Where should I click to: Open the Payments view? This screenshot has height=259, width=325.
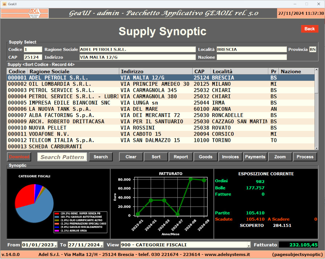point(255,157)
